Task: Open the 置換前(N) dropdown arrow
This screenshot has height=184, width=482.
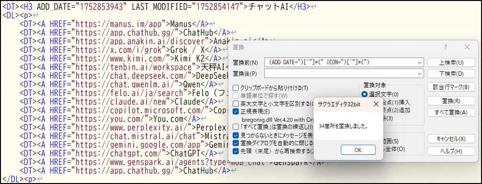Action: (x=420, y=63)
